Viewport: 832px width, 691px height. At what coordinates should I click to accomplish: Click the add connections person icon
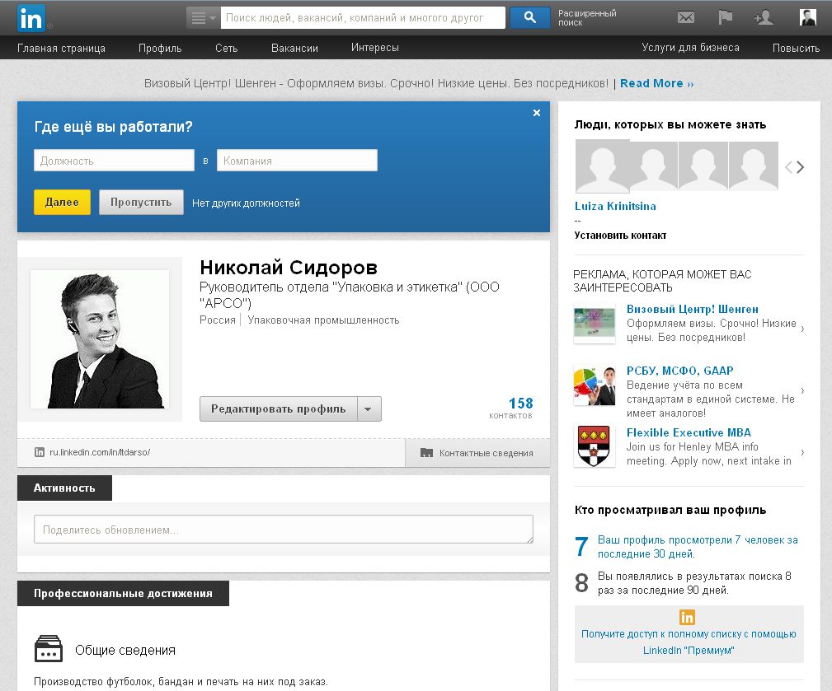click(x=763, y=17)
